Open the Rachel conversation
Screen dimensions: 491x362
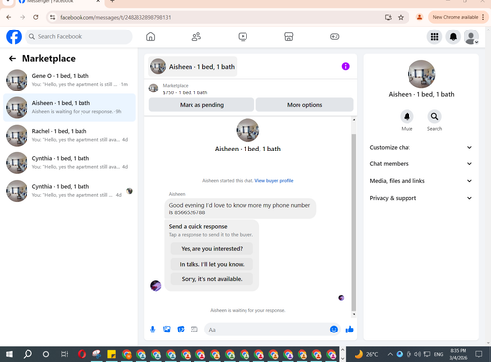[x=69, y=135]
